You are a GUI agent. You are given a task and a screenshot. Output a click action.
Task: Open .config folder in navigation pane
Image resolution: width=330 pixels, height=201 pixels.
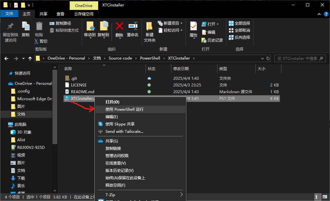point(23,91)
